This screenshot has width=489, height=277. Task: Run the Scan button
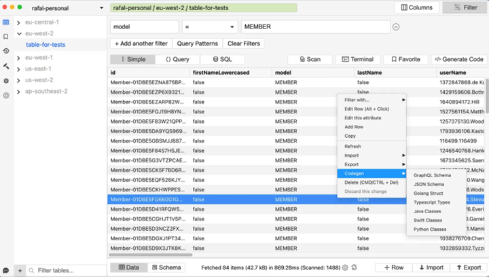point(310,59)
